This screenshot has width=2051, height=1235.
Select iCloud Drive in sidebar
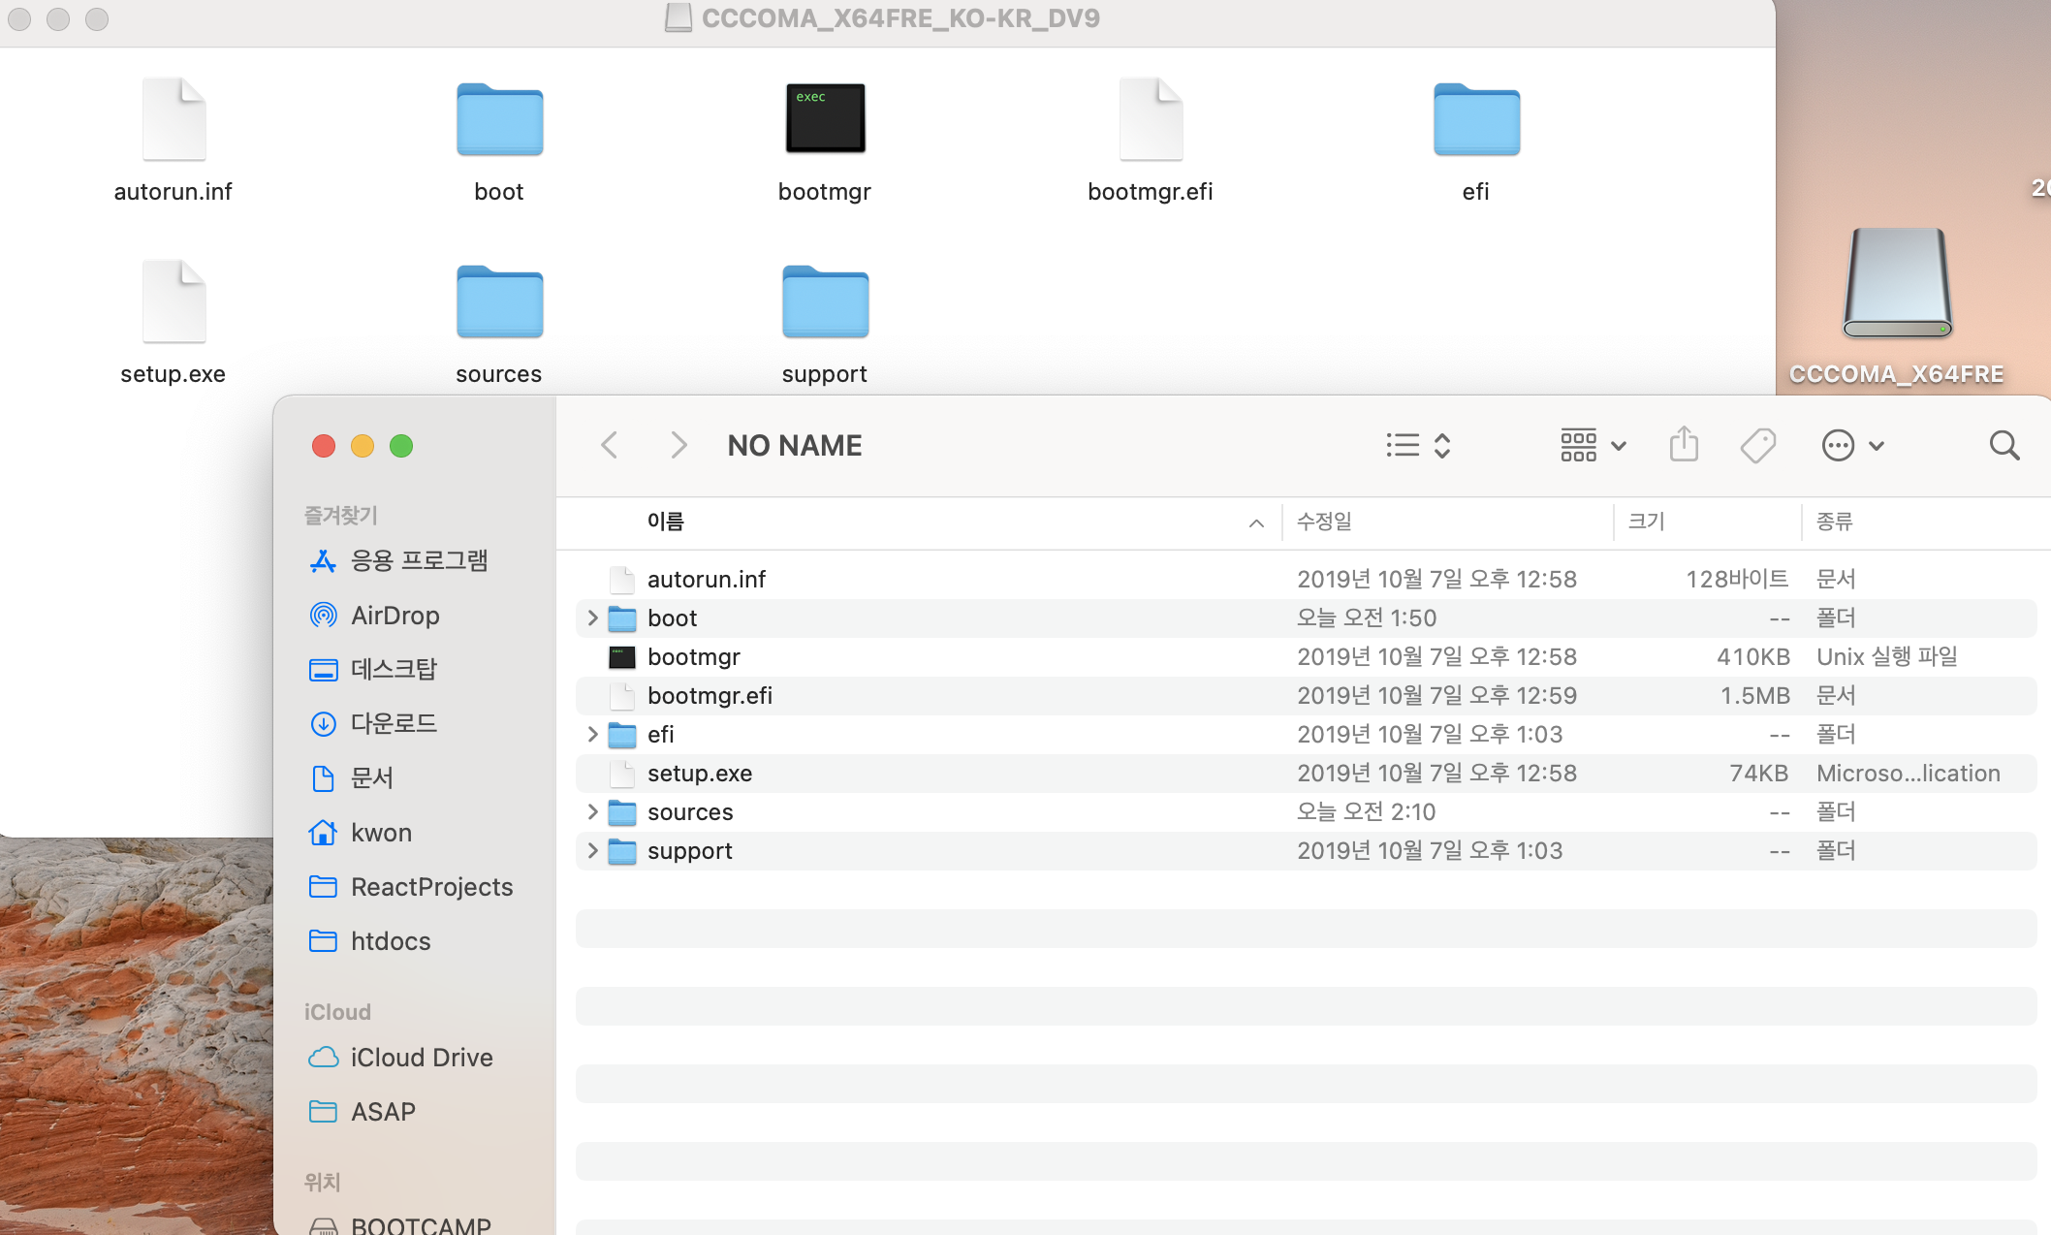coord(421,1058)
